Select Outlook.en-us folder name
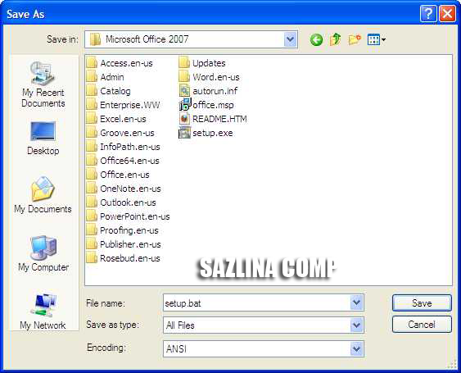Viewport: 461px width, 373px height. [x=128, y=202]
